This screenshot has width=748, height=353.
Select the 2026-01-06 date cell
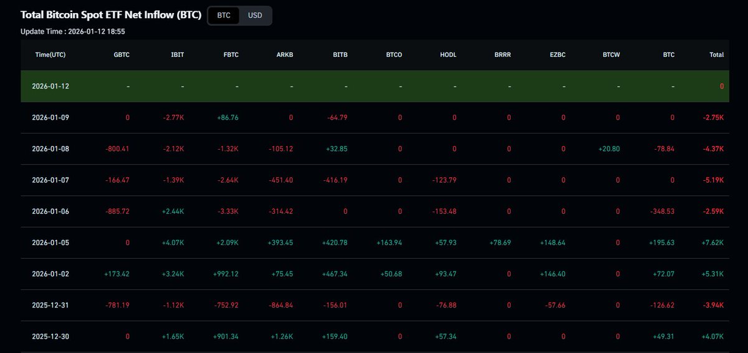[50, 211]
